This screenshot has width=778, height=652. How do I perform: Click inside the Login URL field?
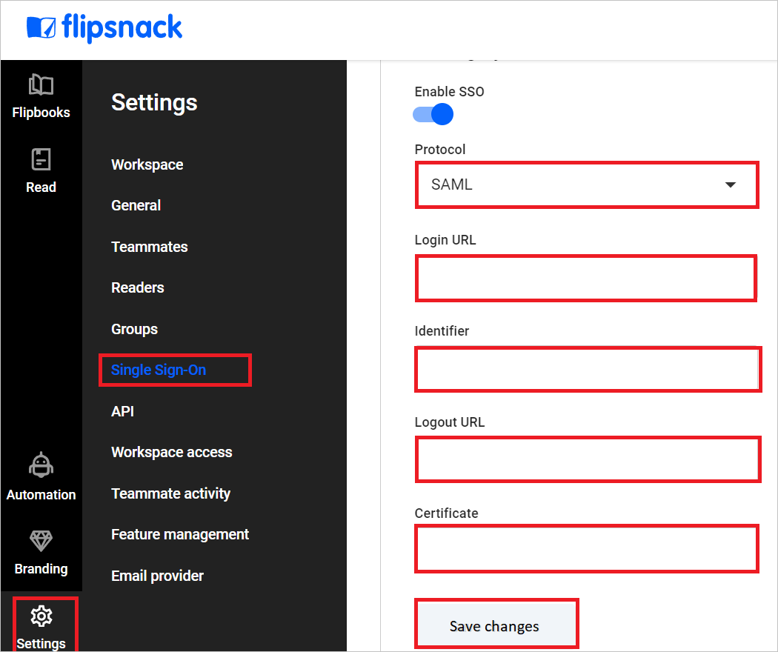[x=585, y=278]
